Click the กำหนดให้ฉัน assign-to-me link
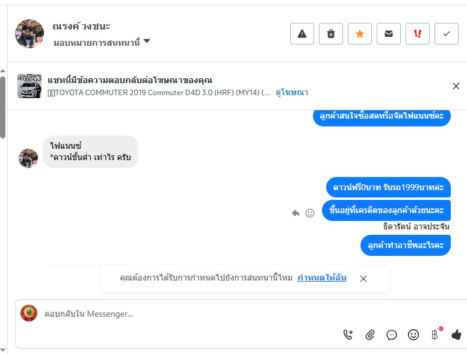 (x=322, y=278)
